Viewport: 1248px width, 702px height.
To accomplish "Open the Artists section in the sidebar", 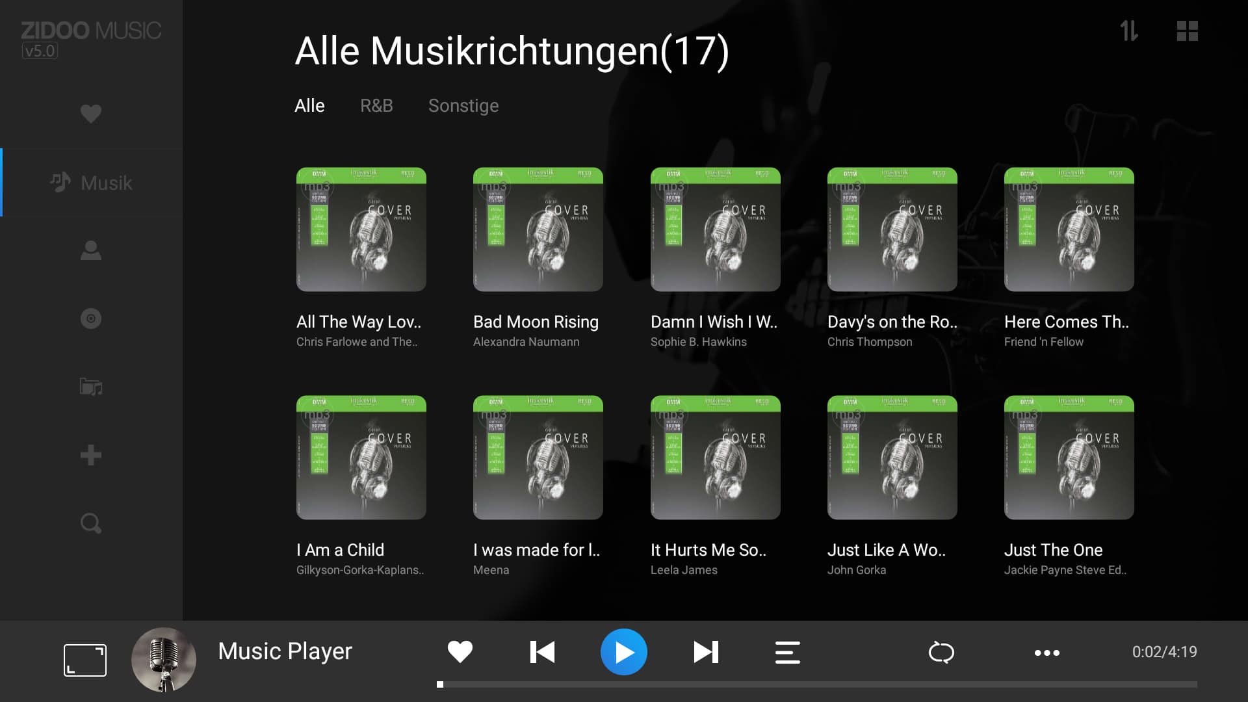I will (x=91, y=250).
